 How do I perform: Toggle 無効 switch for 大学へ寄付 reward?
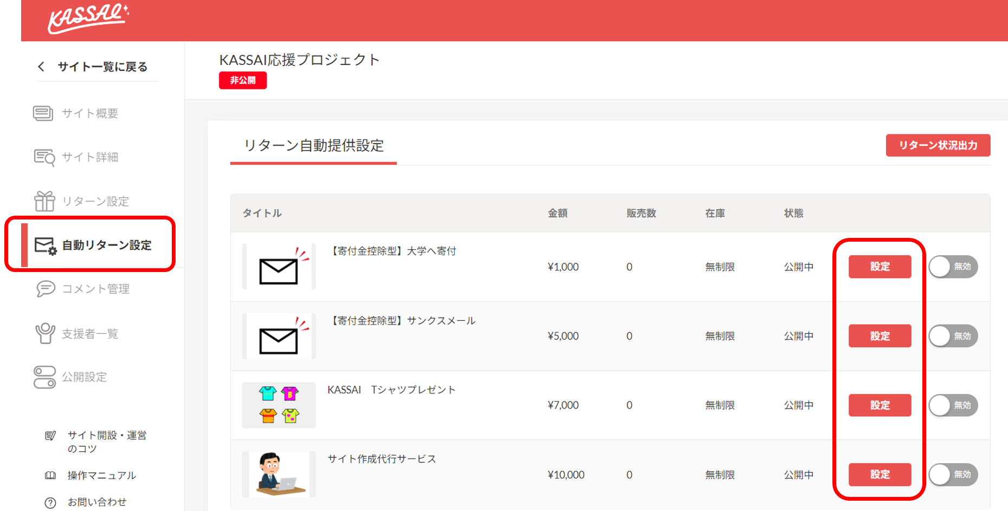(x=953, y=267)
